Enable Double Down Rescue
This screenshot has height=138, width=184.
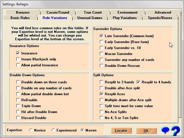[x=101, y=66]
